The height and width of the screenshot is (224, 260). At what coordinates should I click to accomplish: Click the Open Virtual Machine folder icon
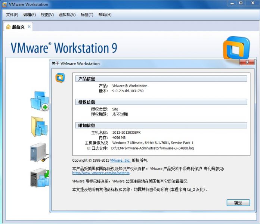click(39, 127)
